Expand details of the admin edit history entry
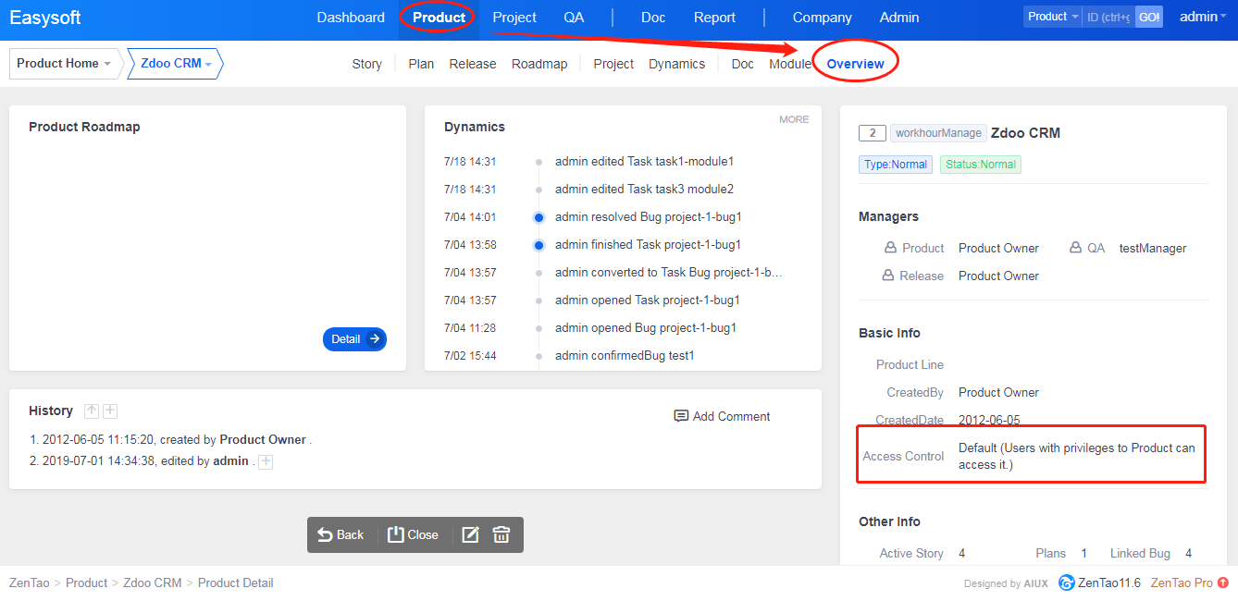Screen dimensions: 1238x601 266,461
